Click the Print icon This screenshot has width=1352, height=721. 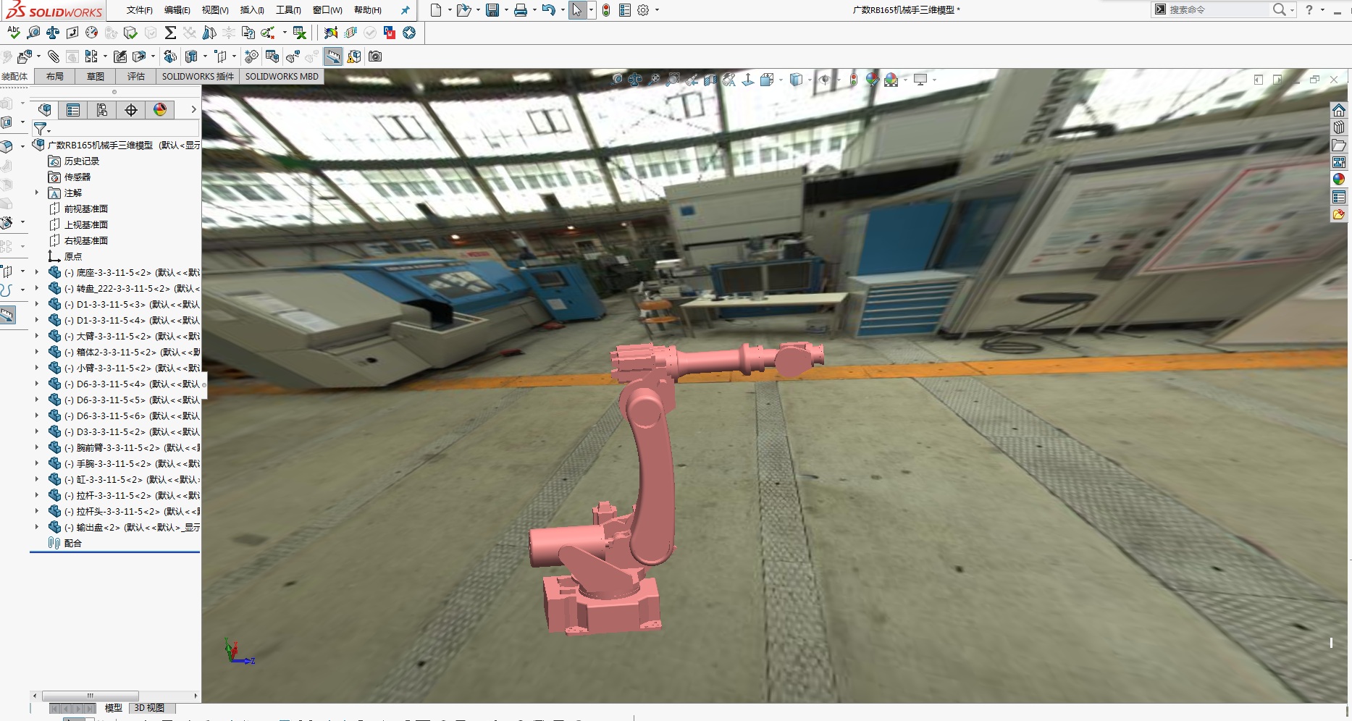tap(520, 10)
